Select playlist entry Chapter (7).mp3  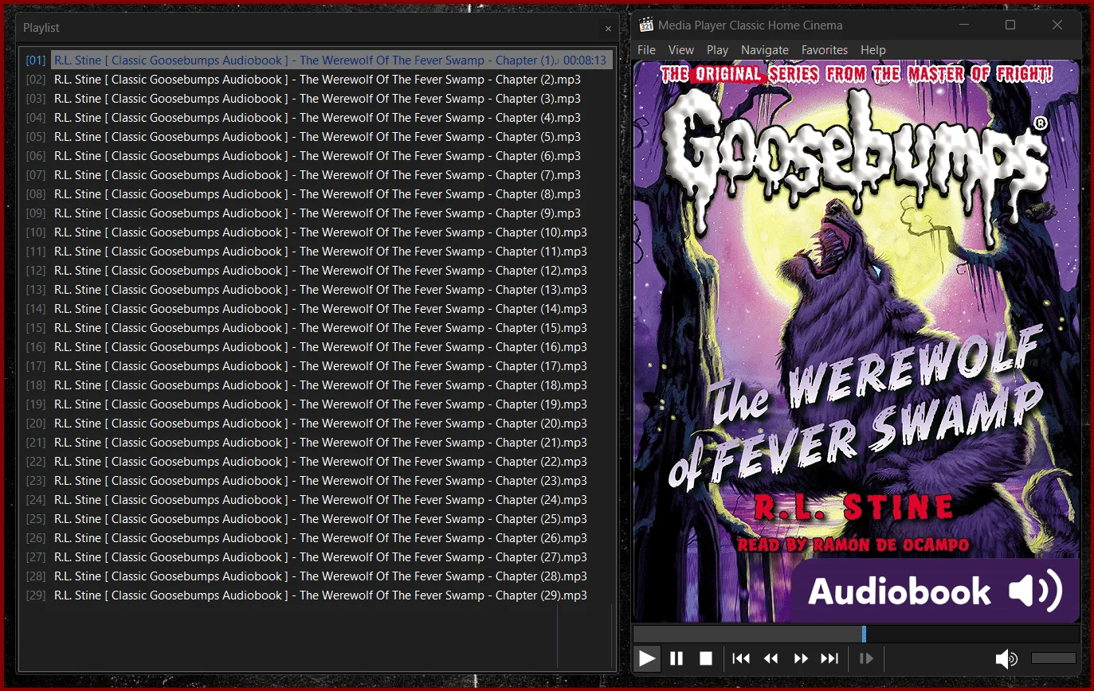[317, 175]
